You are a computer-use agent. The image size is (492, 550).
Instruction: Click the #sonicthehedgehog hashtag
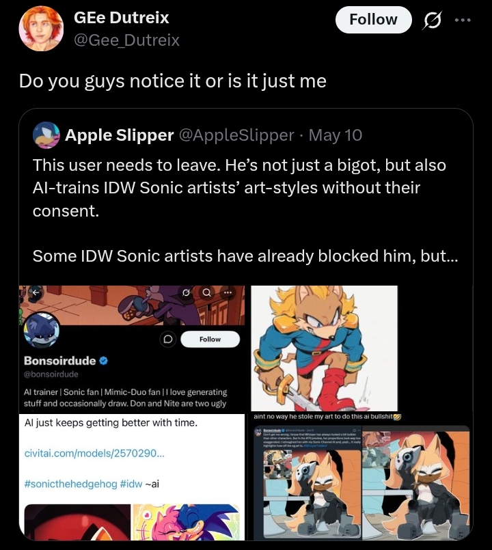pyautogui.click(x=70, y=484)
